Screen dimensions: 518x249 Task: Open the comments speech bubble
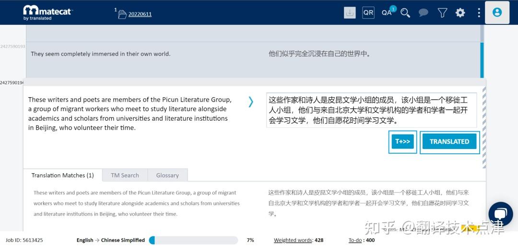423,13
